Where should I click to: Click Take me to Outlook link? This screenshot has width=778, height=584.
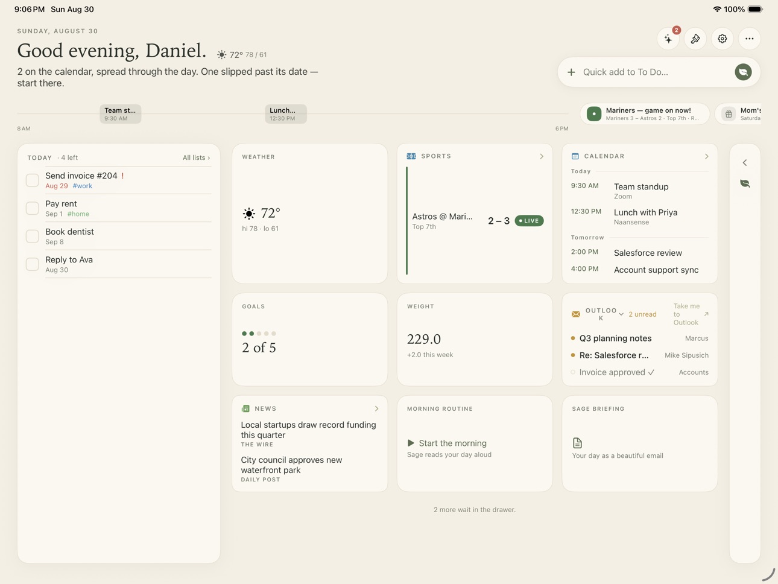point(686,314)
